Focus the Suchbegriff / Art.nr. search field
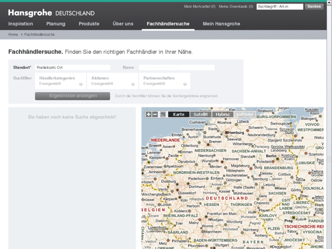Screen dimensions: 332x249 point(279,6)
